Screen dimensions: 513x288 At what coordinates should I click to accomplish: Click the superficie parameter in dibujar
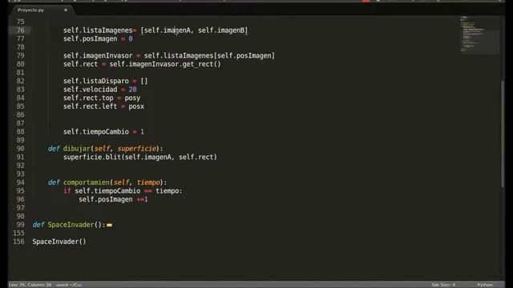coord(137,149)
